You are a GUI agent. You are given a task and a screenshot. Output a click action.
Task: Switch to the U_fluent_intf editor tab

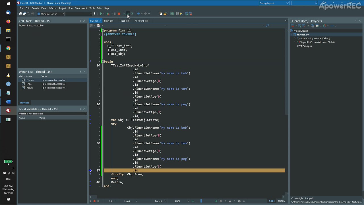pos(142,21)
